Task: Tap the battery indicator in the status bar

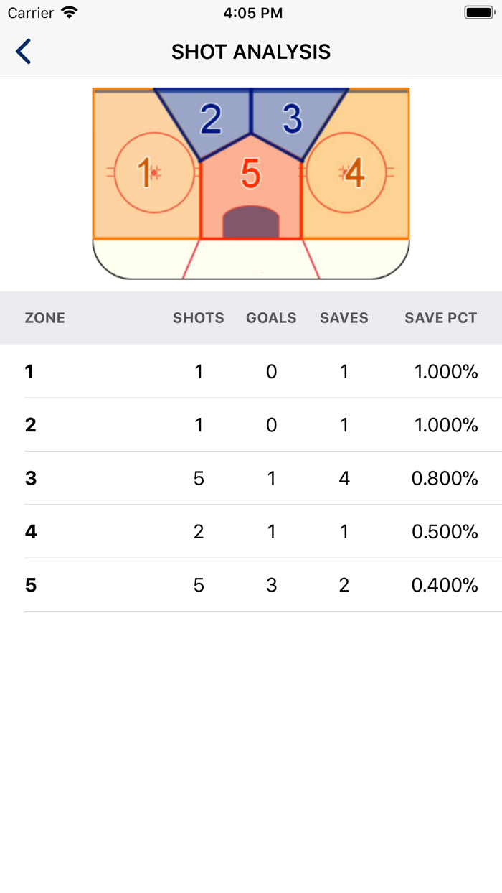Action: click(477, 11)
